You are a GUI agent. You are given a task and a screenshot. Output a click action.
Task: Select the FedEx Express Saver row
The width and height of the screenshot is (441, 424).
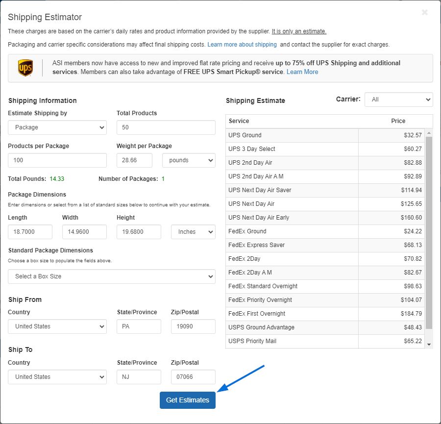[x=325, y=246]
